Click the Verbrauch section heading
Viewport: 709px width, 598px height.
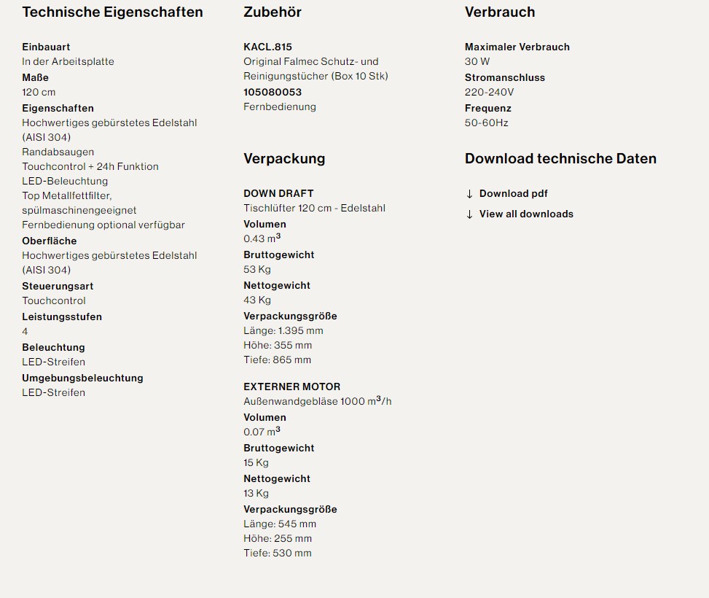point(499,12)
